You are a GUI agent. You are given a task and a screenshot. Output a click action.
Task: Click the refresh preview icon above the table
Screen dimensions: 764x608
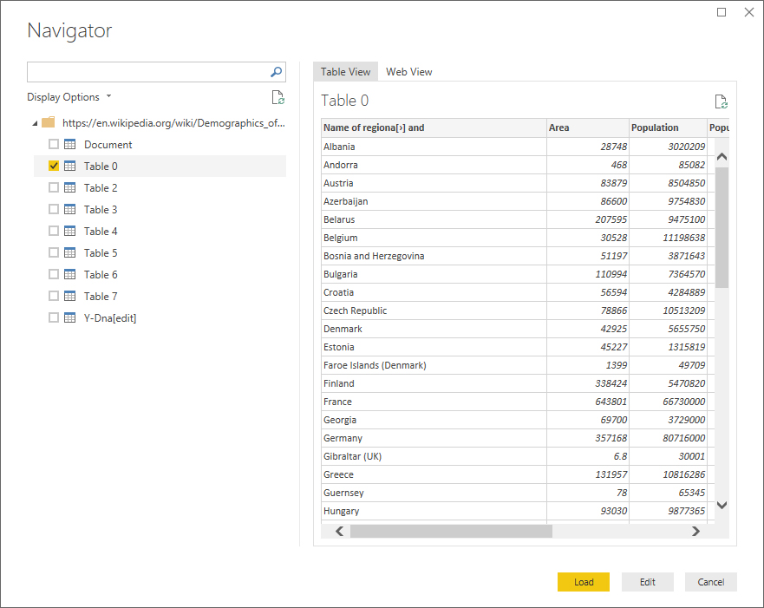coord(720,101)
